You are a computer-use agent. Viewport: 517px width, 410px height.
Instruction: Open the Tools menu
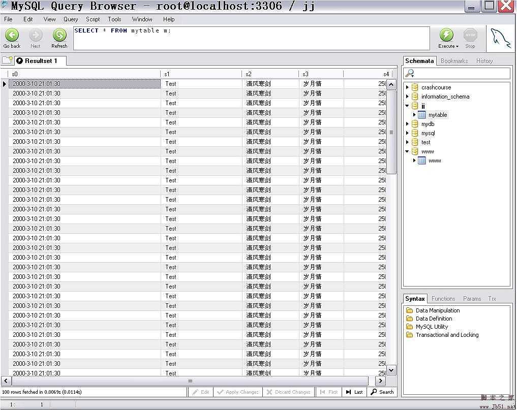click(x=114, y=19)
